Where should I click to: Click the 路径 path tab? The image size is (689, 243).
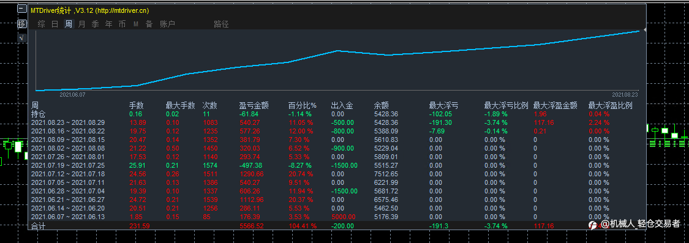click(x=221, y=24)
